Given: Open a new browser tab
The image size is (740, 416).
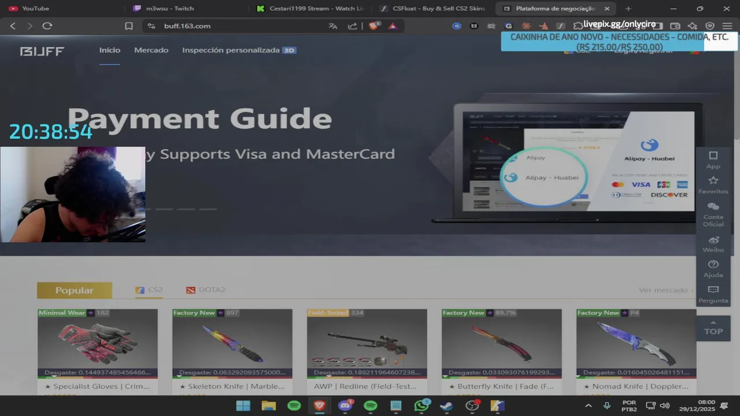Looking at the screenshot, I should 628,9.
